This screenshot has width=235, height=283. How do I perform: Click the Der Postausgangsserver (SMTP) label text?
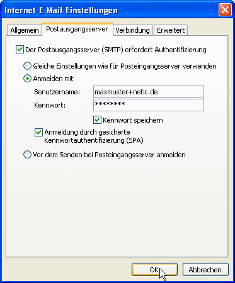tap(74, 50)
